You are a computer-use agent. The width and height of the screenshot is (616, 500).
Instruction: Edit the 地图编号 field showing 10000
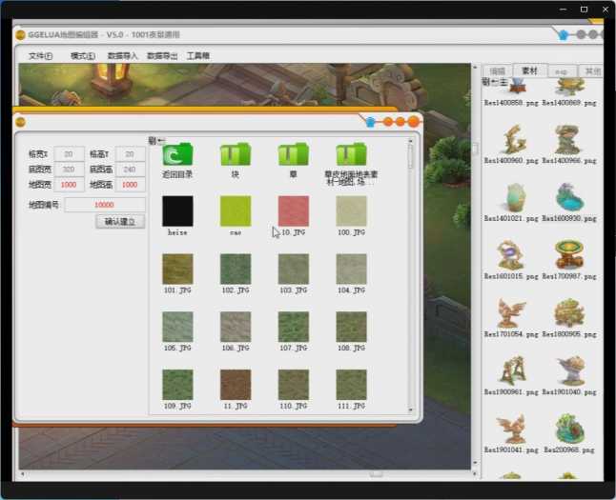pyautogui.click(x=105, y=205)
